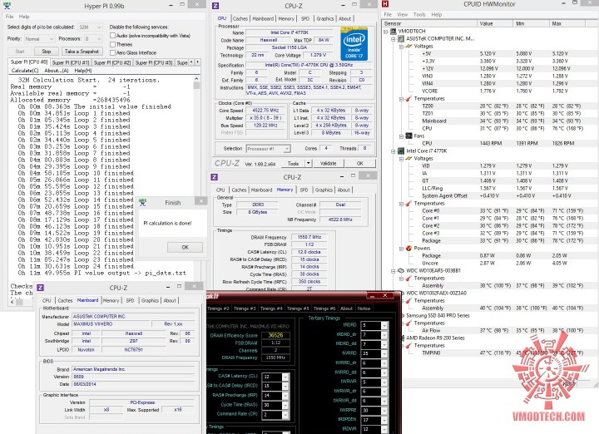Click the CPU-Z icon in top CPU window title

coord(215,6)
